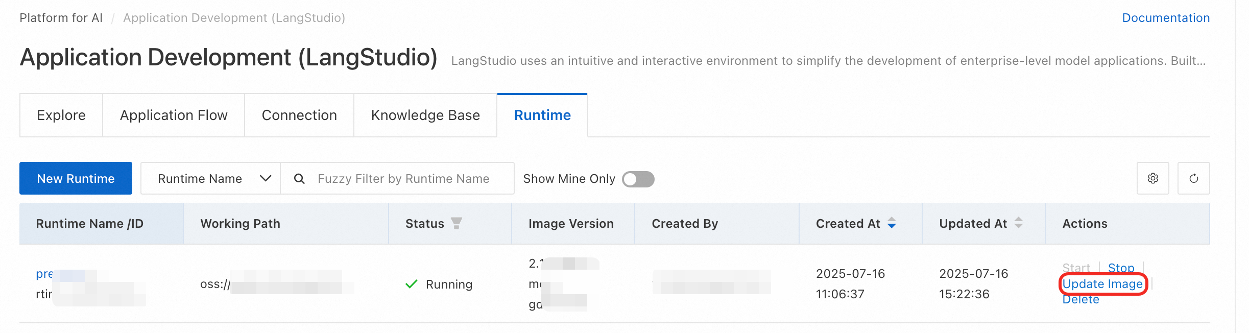Toggle Show Mine Only switch
Image resolution: width=1249 pixels, height=333 pixels.
click(638, 179)
